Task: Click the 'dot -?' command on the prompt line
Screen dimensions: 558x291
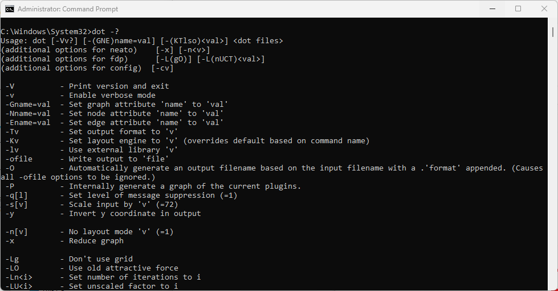Action: point(105,31)
